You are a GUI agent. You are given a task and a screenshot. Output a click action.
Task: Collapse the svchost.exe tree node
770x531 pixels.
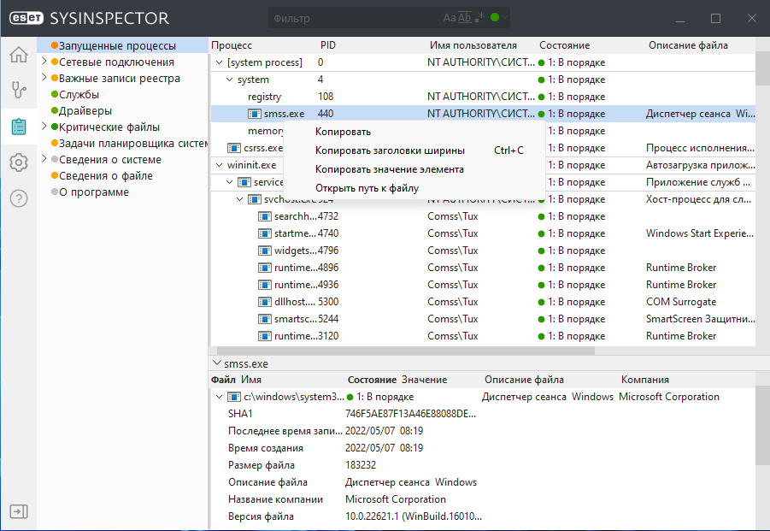(239, 199)
